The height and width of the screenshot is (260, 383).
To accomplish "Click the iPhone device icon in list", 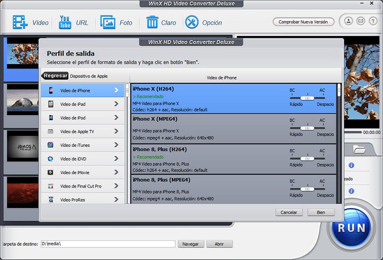I will pos(51,90).
